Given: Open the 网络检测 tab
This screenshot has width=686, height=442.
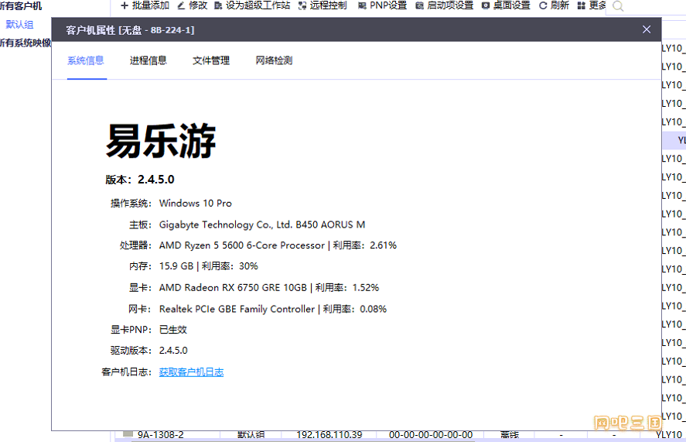Looking at the screenshot, I should 274,60.
